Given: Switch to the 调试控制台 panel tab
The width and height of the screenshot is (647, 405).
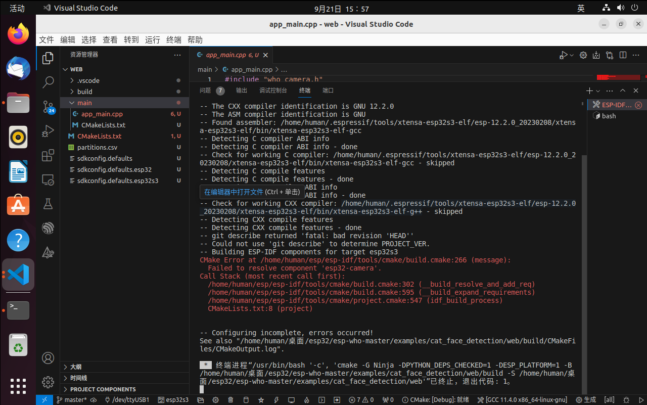Looking at the screenshot, I should [273, 91].
